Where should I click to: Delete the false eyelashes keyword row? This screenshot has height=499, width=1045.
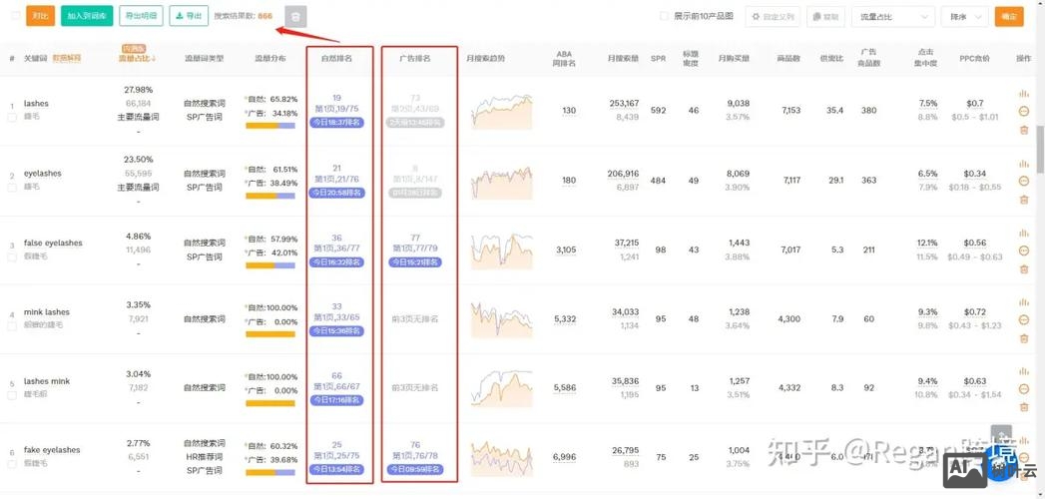click(1023, 268)
